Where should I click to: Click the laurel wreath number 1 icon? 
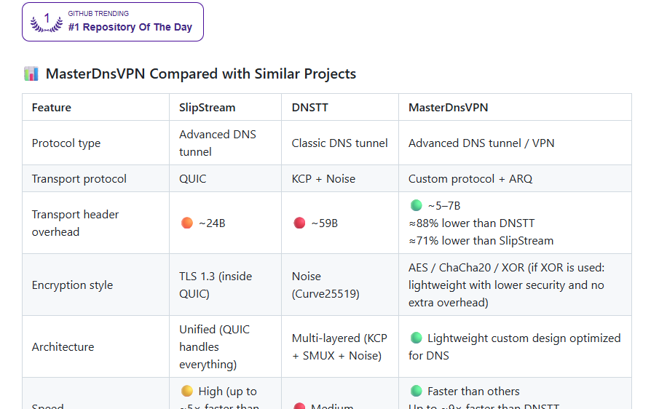pyautogui.click(x=47, y=23)
